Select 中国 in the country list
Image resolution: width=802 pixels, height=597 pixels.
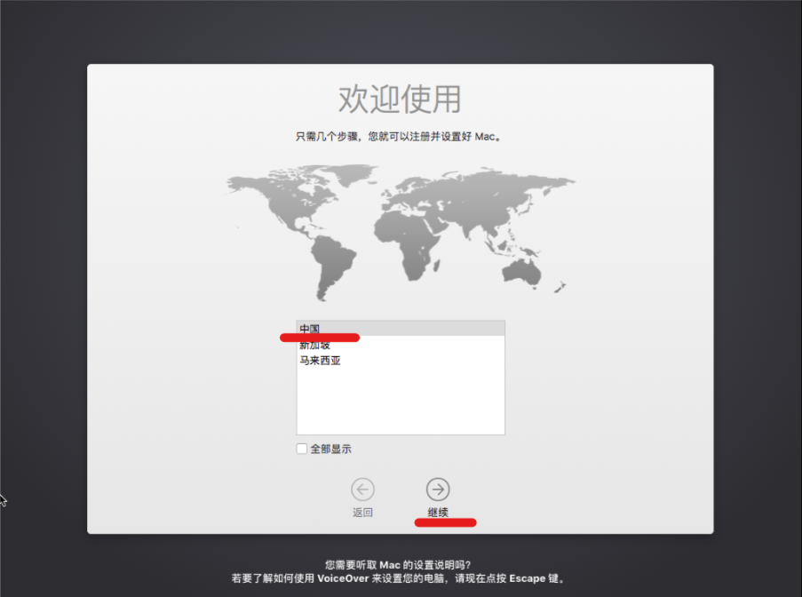[401, 329]
